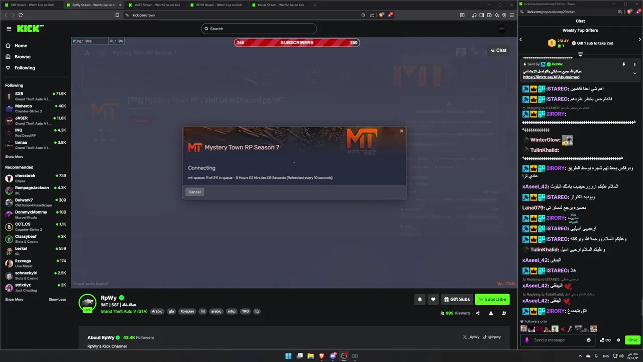The image size is (643, 362).
Task: Expand Recommended list with Show More
Action: pos(14,300)
